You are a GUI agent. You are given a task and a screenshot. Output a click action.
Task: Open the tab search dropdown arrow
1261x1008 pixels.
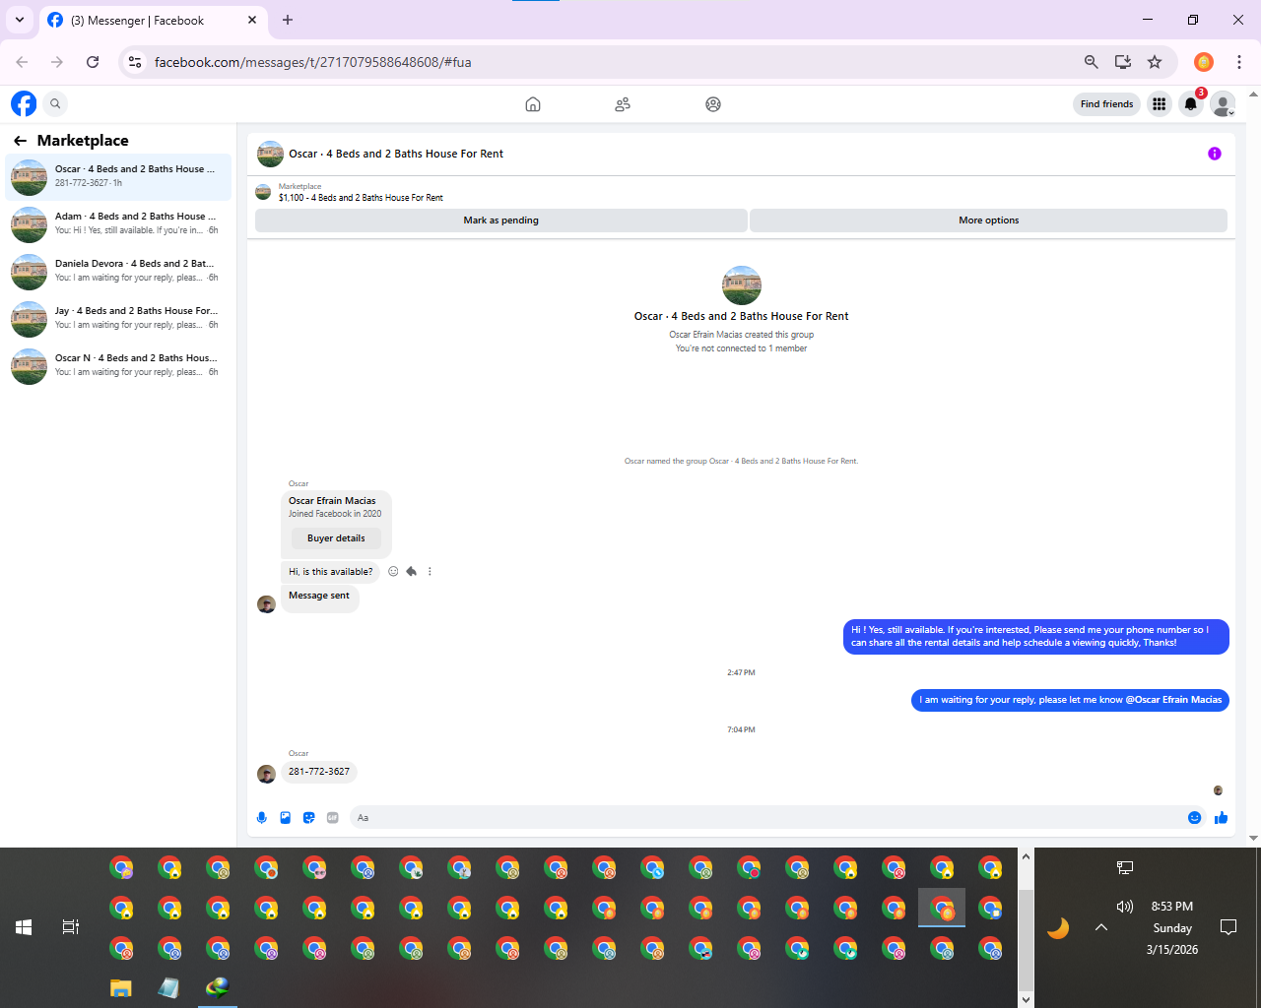pos(20,20)
